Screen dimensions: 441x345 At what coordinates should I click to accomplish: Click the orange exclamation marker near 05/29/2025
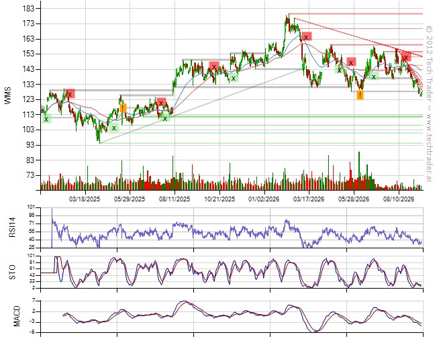[123, 108]
